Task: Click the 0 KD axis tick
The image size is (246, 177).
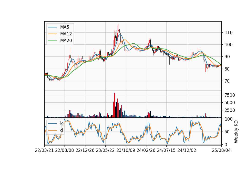Action: (x=226, y=145)
